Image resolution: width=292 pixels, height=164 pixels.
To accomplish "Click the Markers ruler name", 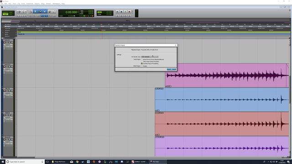I will pyautogui.click(x=7, y=36).
